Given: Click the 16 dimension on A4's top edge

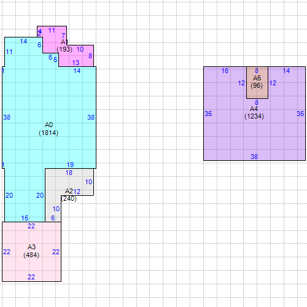Looking at the screenshot, I should pos(225,71).
